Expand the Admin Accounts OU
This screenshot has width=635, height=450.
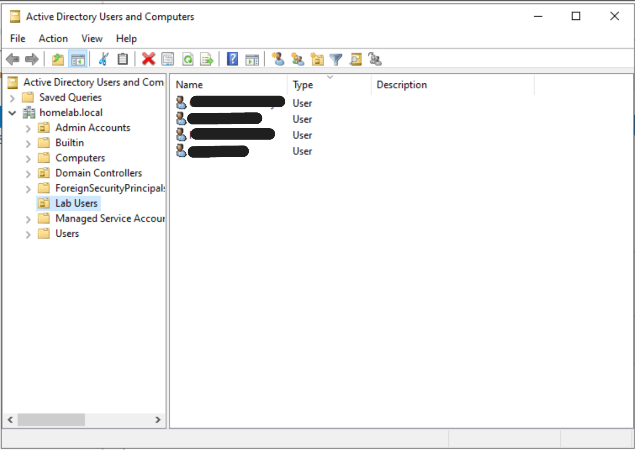(x=28, y=128)
